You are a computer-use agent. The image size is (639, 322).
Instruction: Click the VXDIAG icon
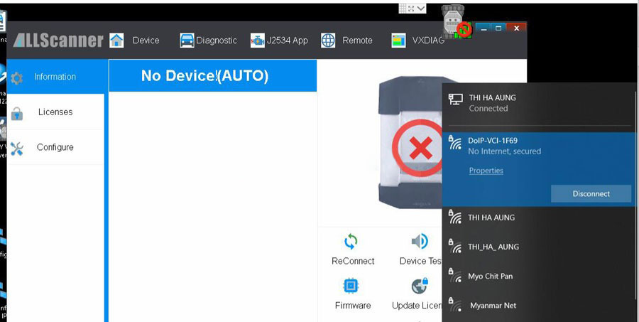pyautogui.click(x=398, y=41)
